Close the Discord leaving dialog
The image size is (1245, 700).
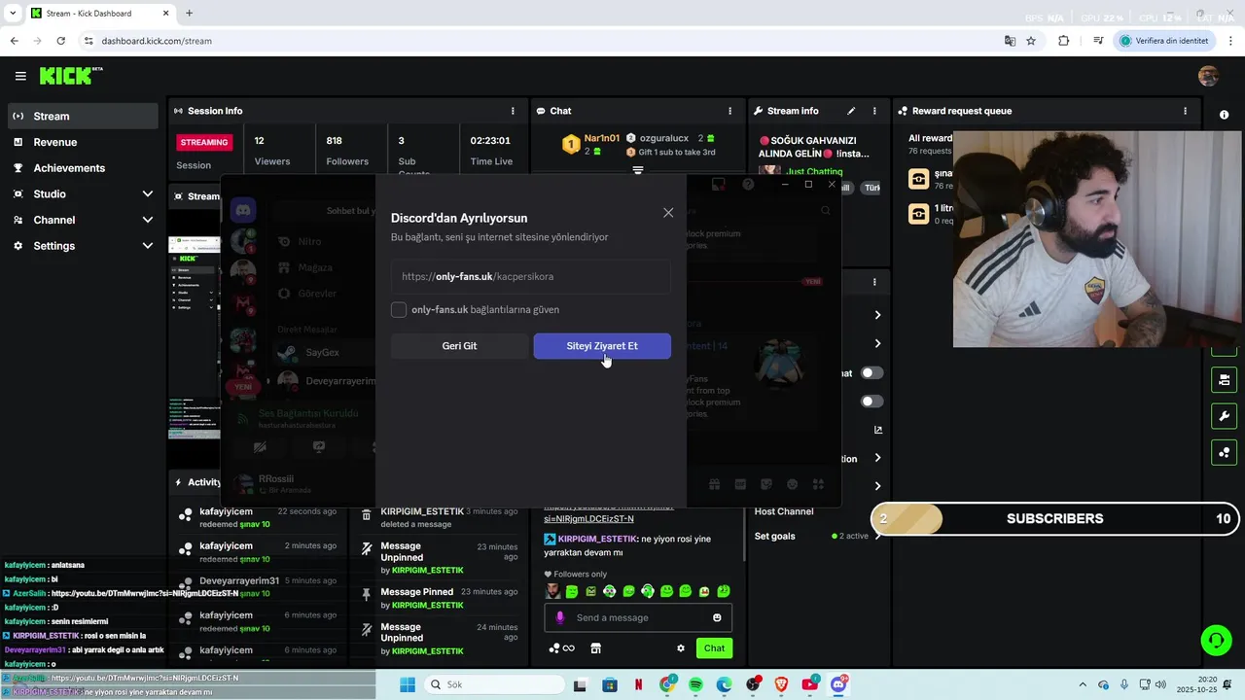click(x=668, y=213)
